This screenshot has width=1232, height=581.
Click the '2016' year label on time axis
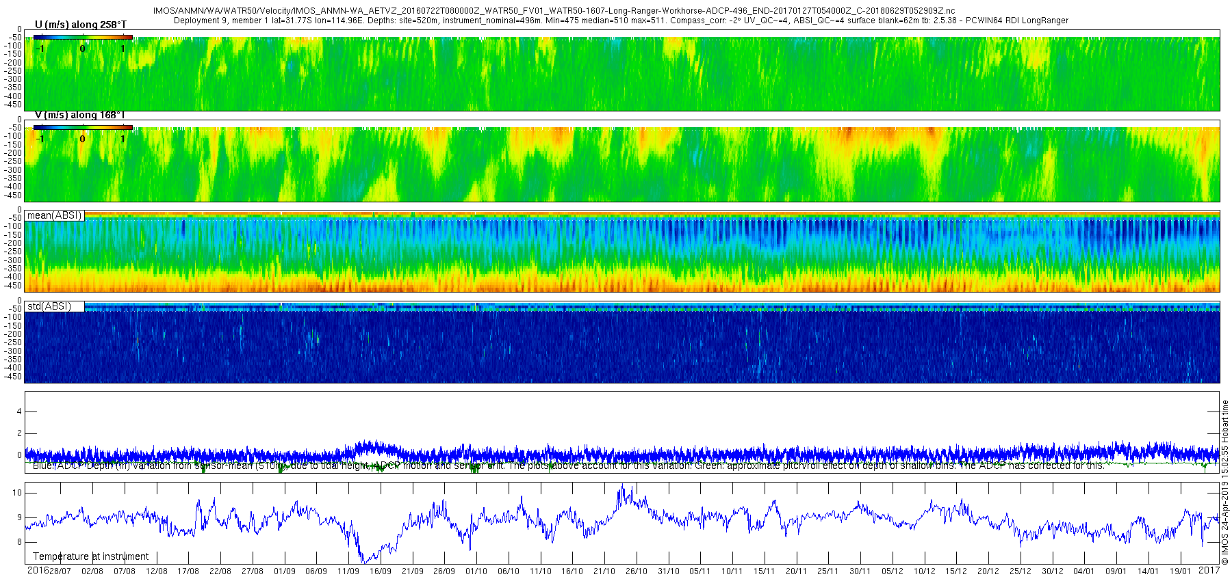coord(38,570)
